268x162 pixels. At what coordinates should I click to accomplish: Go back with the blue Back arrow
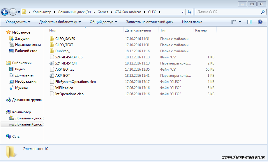(x=5, y=12)
